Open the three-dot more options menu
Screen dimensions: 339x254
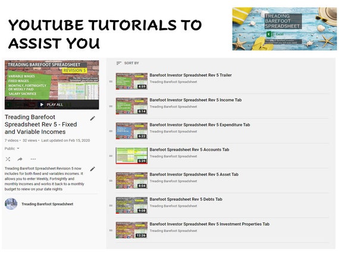pyautogui.click(x=33, y=159)
